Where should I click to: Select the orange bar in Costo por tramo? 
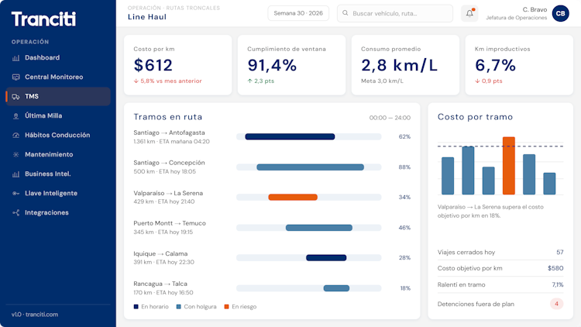[509, 166]
